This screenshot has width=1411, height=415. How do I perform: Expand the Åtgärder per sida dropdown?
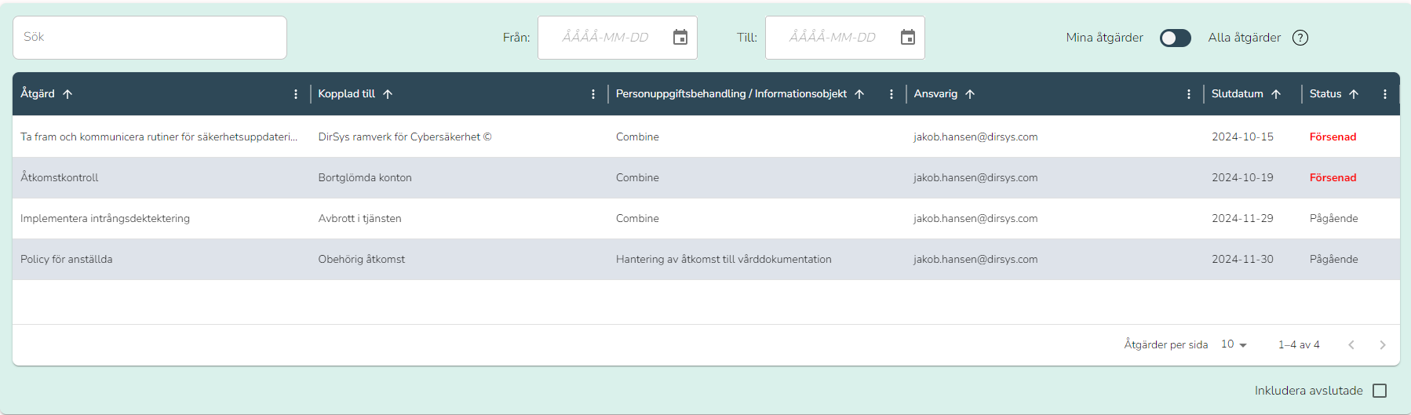[x=1234, y=344]
